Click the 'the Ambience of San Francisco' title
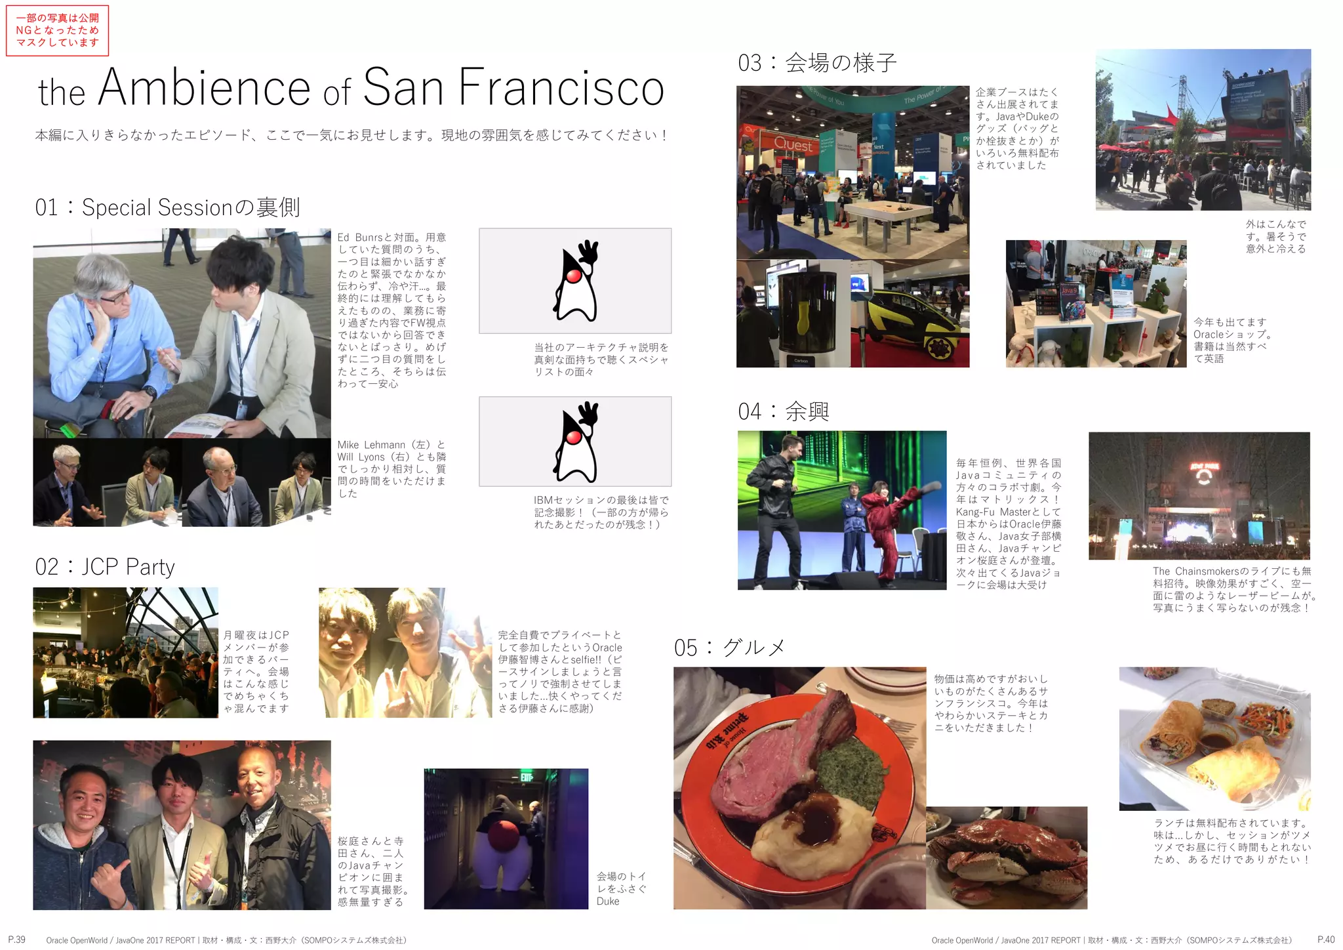This screenshot has width=1343, height=950. pos(351,87)
